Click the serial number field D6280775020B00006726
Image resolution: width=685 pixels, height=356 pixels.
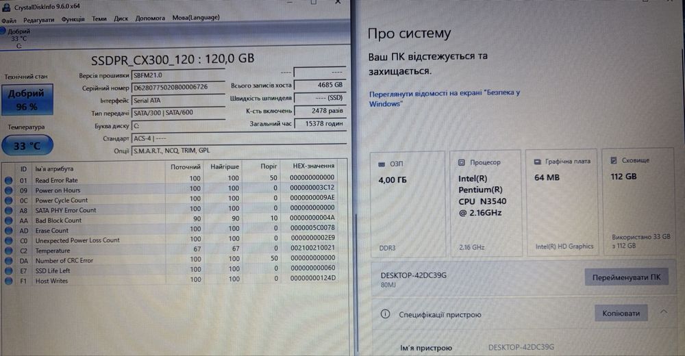pyautogui.click(x=178, y=88)
